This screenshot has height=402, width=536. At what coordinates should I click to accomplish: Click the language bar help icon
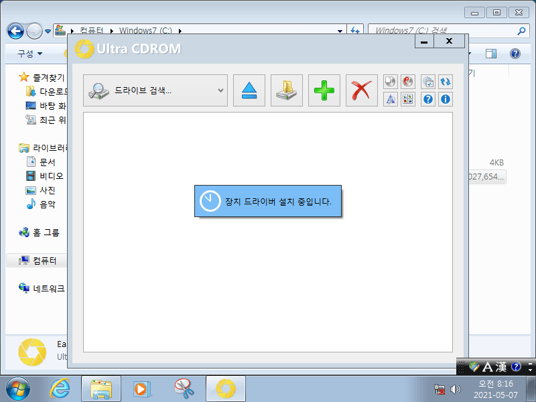pos(516,366)
